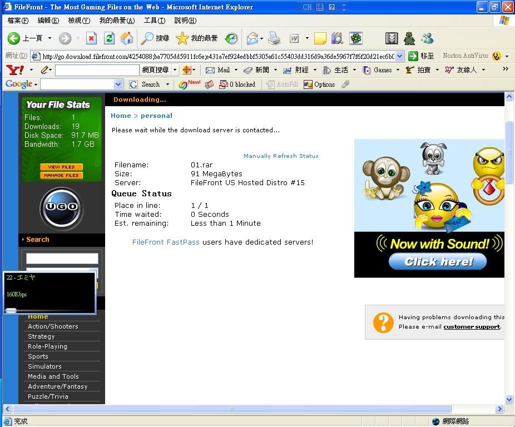The height and width of the screenshot is (427, 515).
Task: Expand the address bar dropdown
Action: [399, 56]
